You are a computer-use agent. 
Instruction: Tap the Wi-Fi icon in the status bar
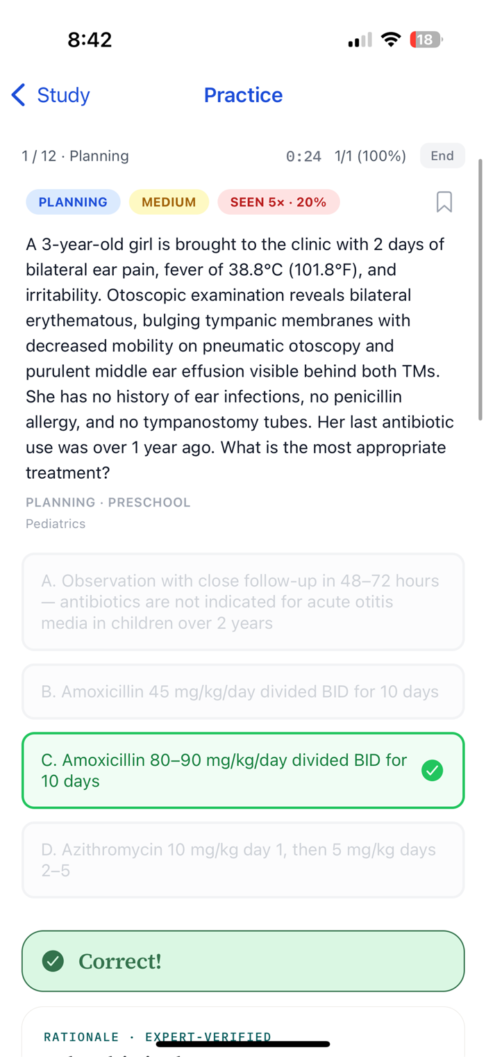click(392, 40)
